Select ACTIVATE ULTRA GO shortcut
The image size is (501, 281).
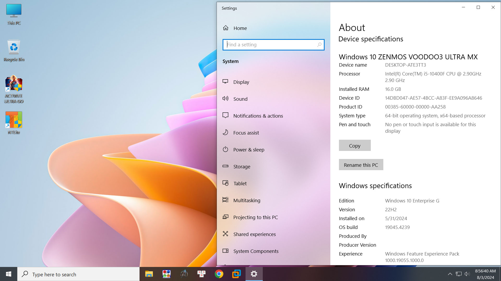click(14, 90)
